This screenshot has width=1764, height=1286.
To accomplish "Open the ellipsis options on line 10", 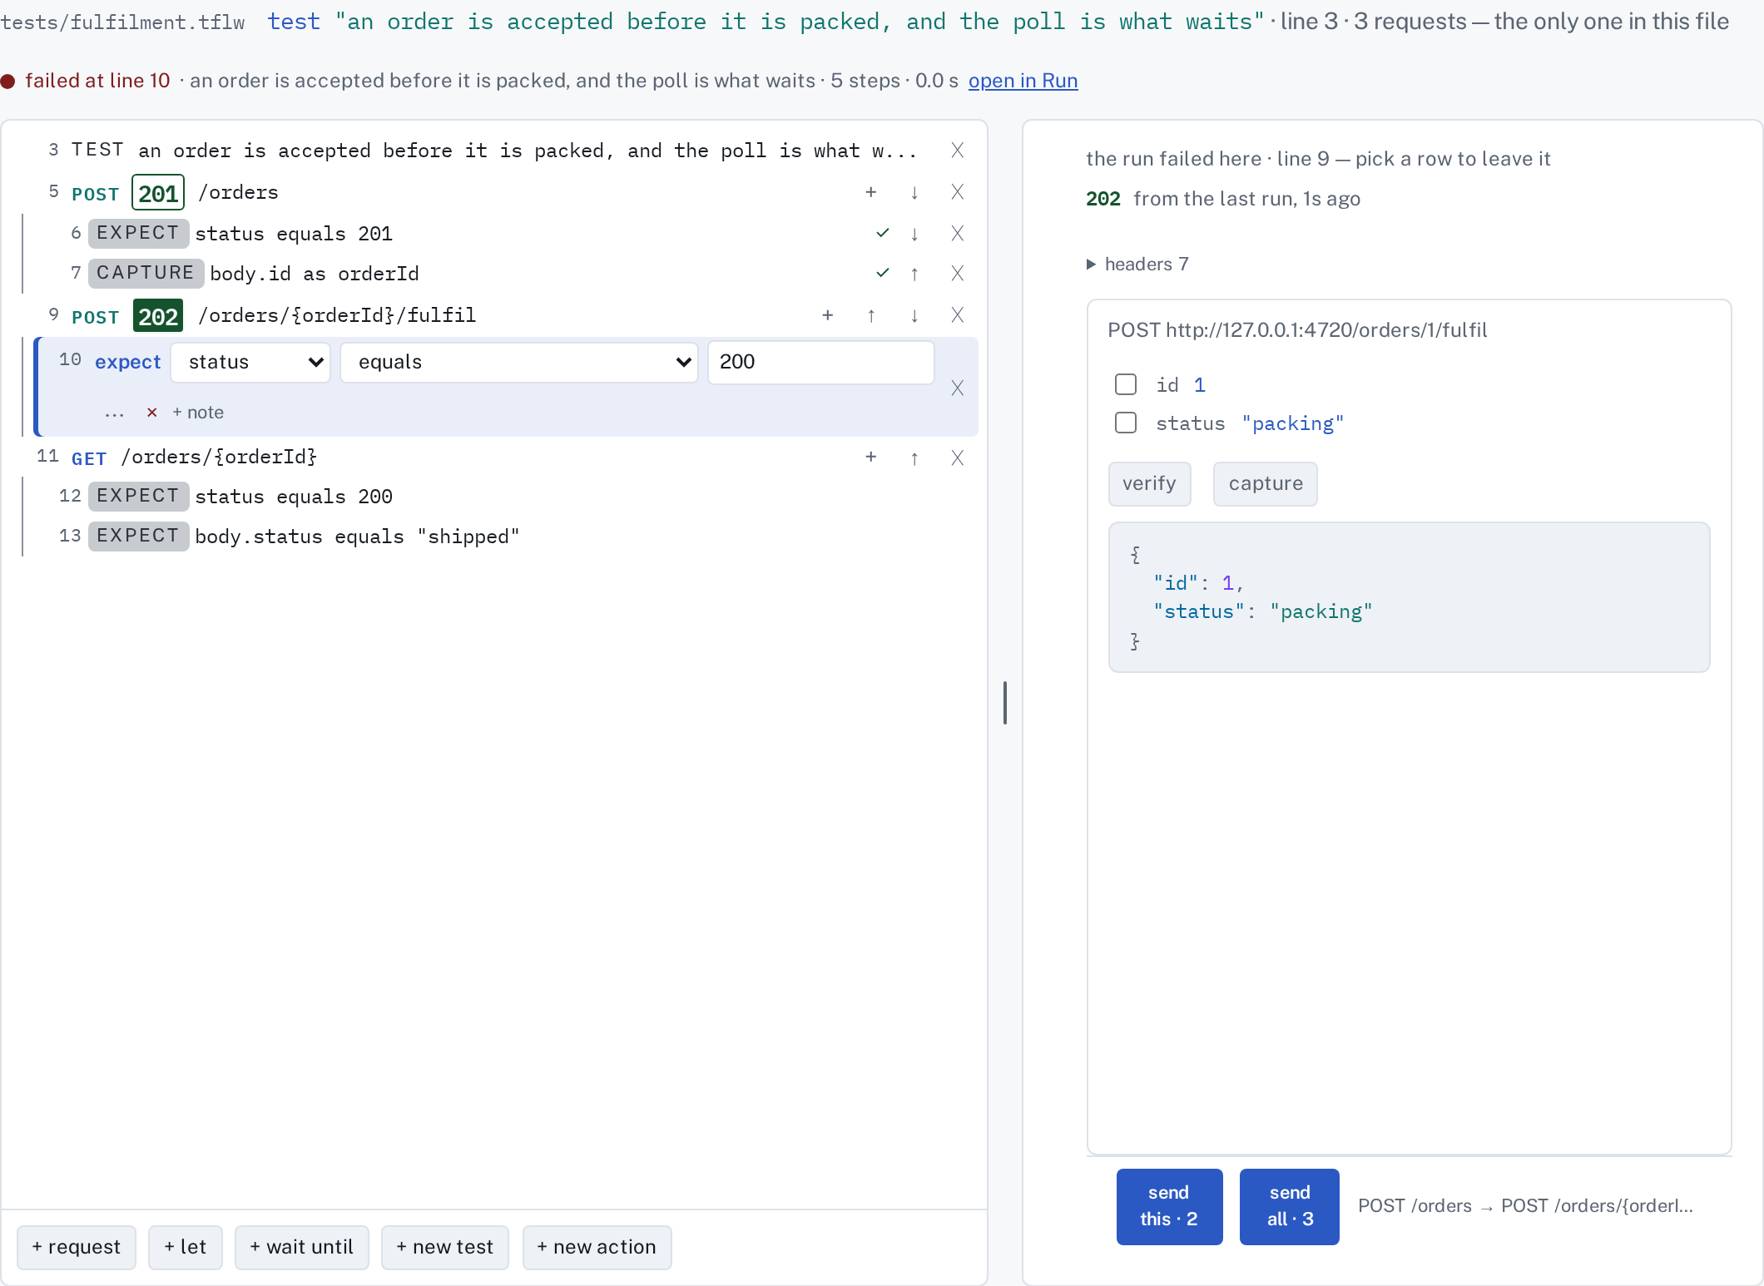I will point(114,413).
